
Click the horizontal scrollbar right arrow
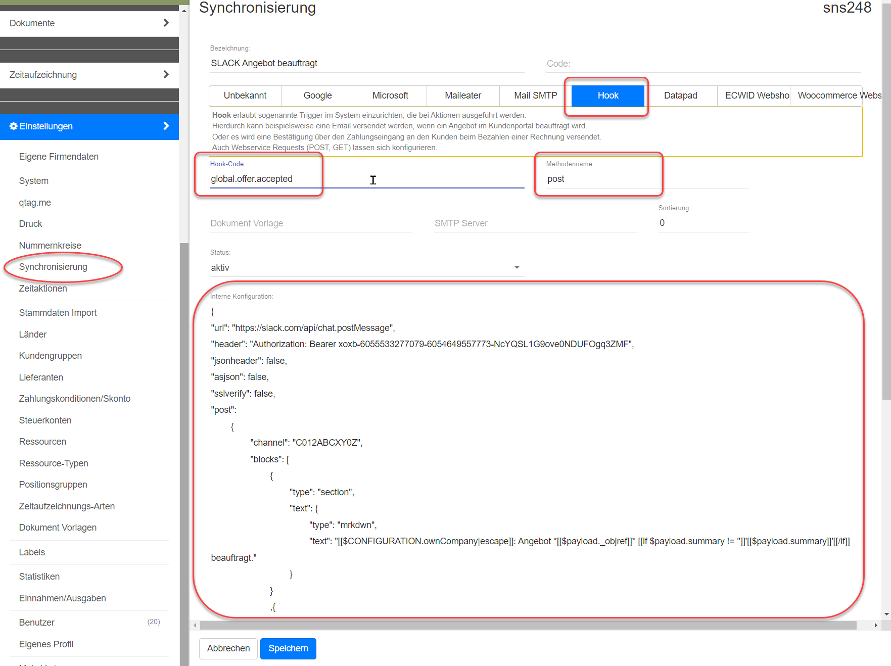[876, 626]
